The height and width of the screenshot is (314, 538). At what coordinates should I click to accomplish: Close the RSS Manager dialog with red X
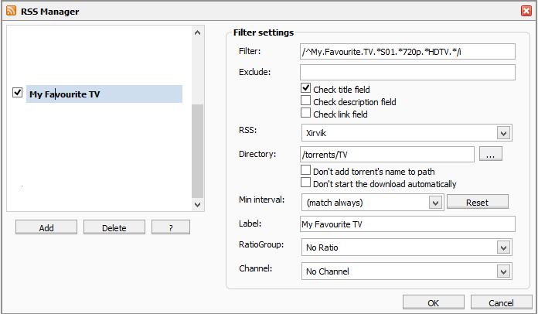[526, 11]
